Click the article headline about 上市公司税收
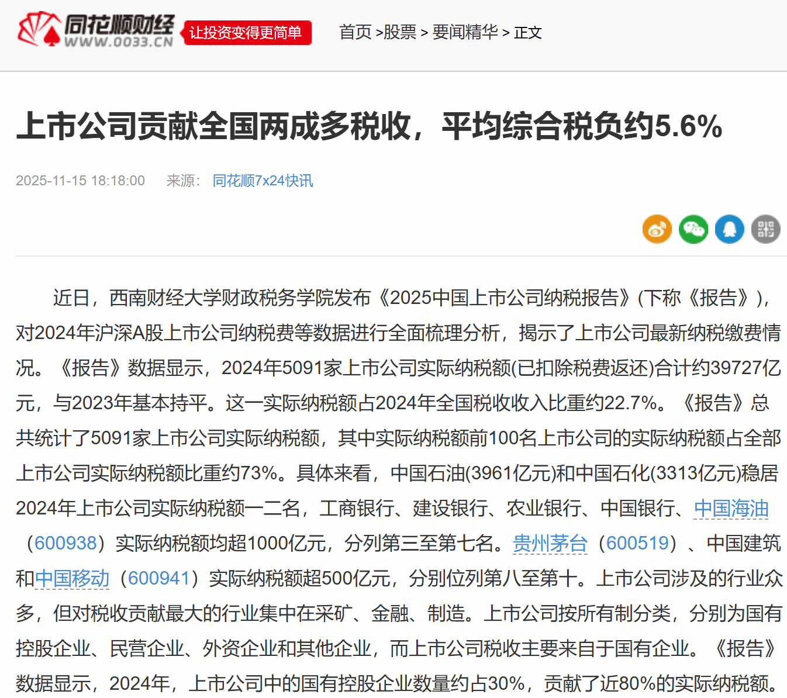 coord(369,126)
